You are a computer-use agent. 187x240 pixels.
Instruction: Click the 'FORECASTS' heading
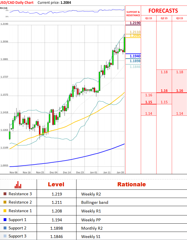(x=163, y=11)
